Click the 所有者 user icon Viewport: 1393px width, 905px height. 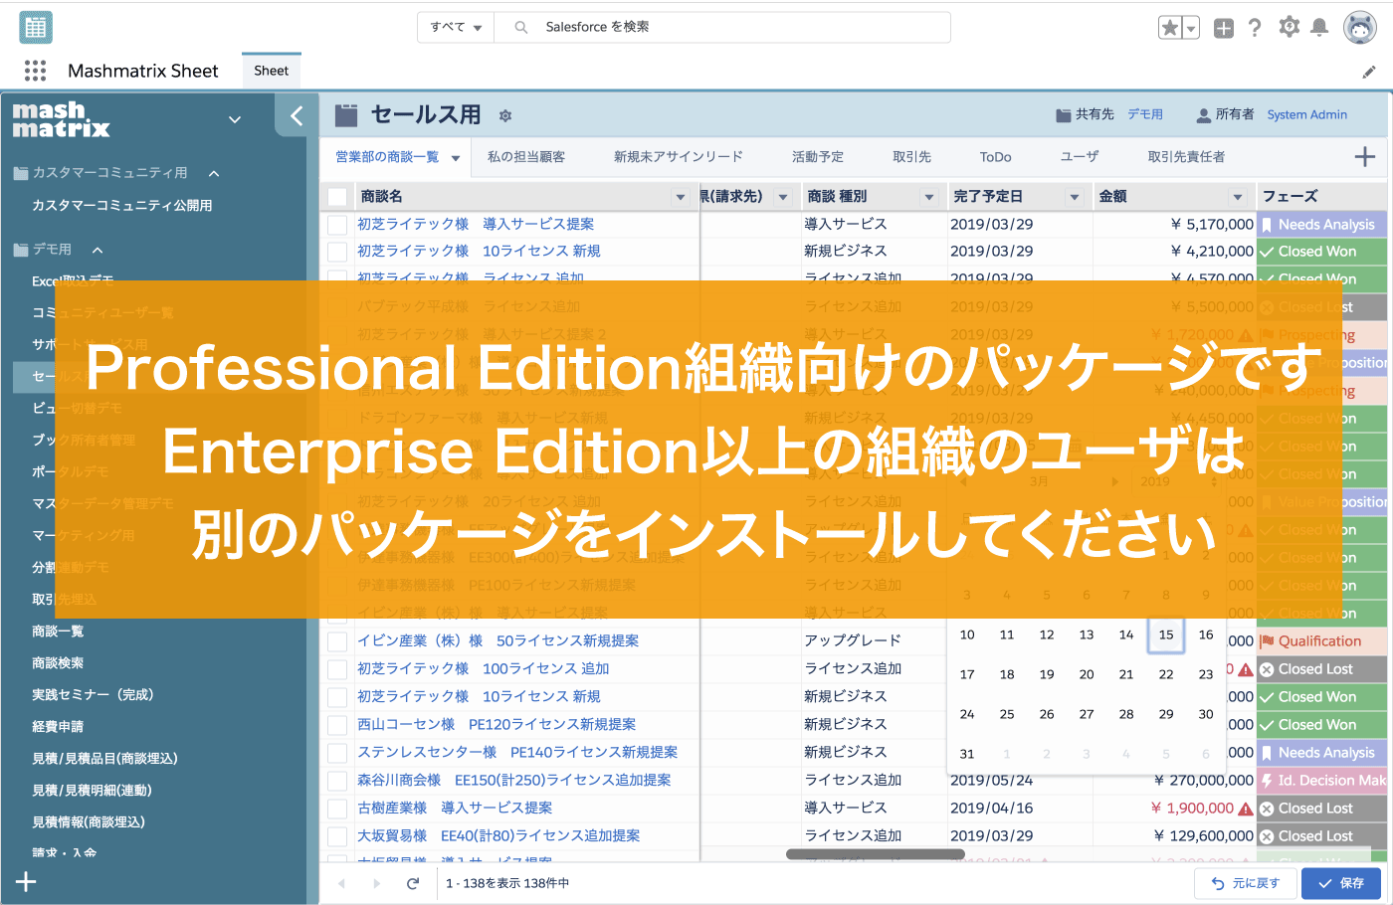1204,115
